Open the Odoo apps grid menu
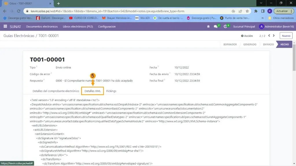 tap(5, 27)
